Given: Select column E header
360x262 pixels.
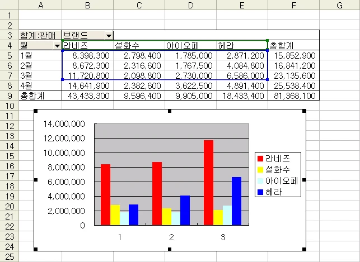Looking at the screenshot, I should pyautogui.click(x=242, y=5).
